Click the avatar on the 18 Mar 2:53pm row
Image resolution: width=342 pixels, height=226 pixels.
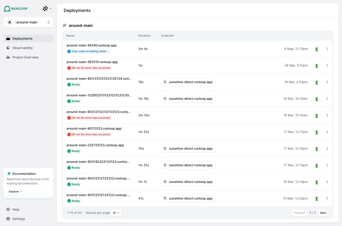pyautogui.click(x=317, y=82)
